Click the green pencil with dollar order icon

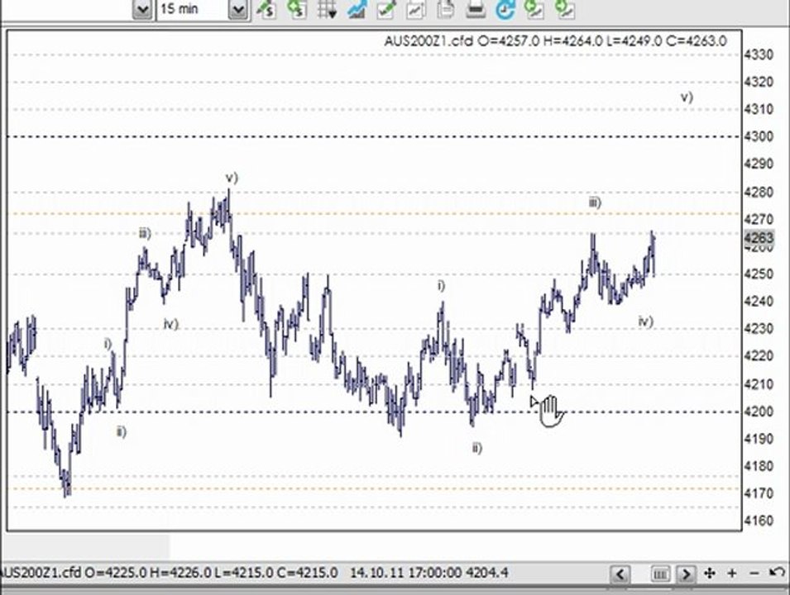tap(266, 9)
